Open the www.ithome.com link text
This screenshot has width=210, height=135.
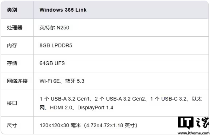pyautogui.click(x=193, y=133)
